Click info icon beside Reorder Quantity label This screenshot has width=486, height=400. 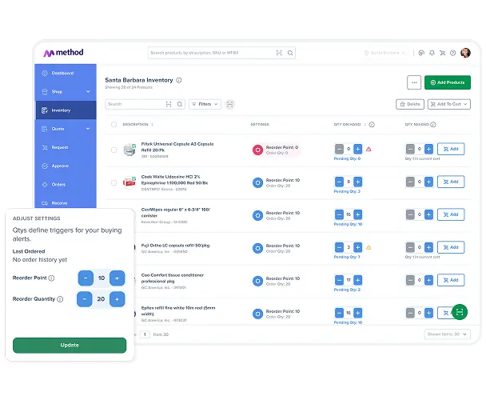60,299
